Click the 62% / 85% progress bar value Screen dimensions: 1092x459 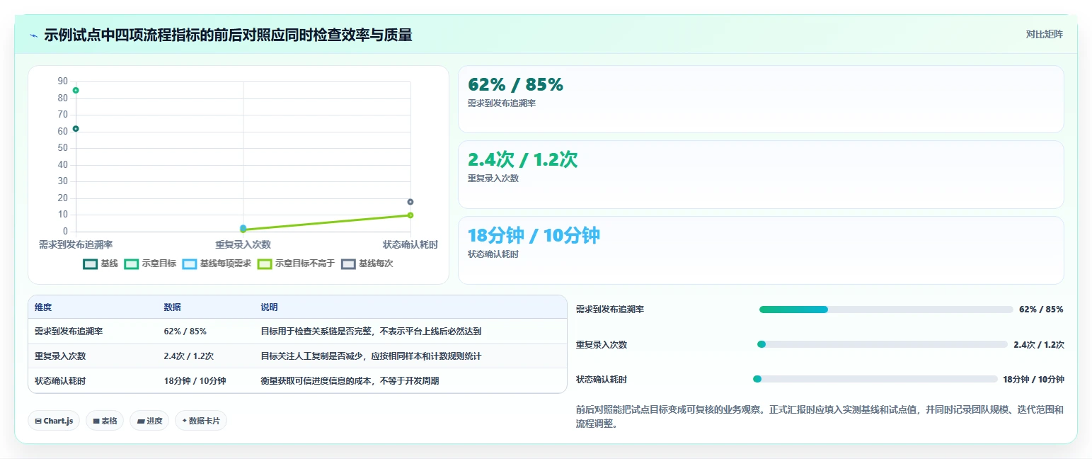[x=1041, y=310]
